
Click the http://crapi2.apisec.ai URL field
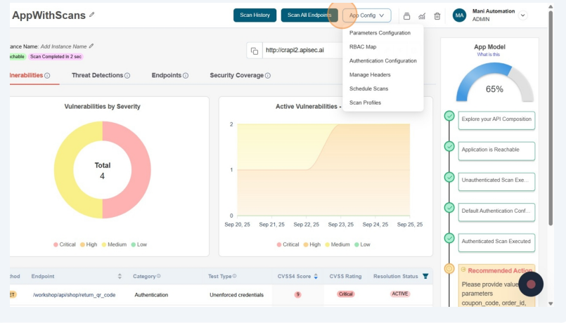pyautogui.click(x=302, y=51)
